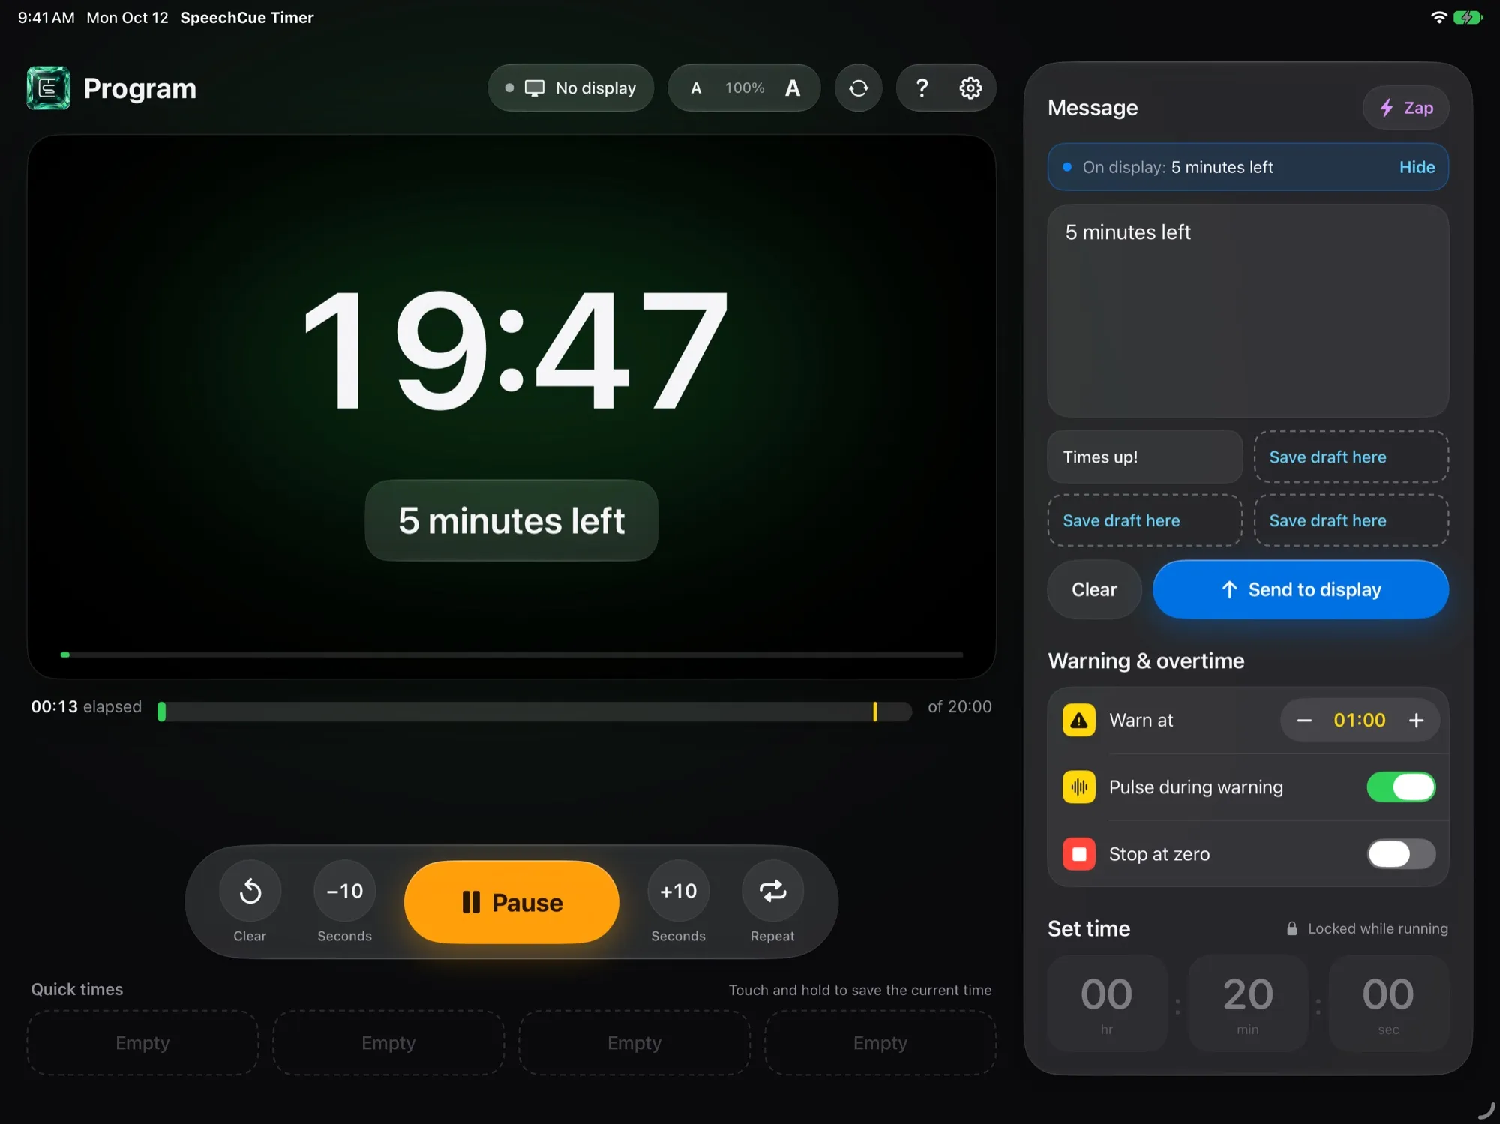This screenshot has height=1124, width=1500.
Task: Clear the message with Clear button
Action: (x=1094, y=589)
